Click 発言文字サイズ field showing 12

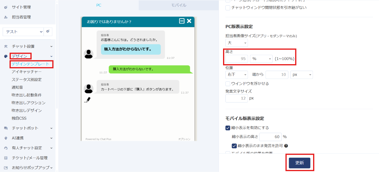pos(236,98)
